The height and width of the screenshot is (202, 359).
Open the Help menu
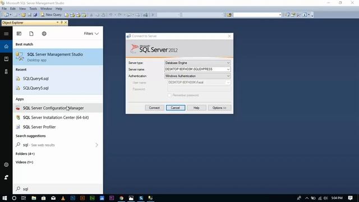tap(59, 9)
